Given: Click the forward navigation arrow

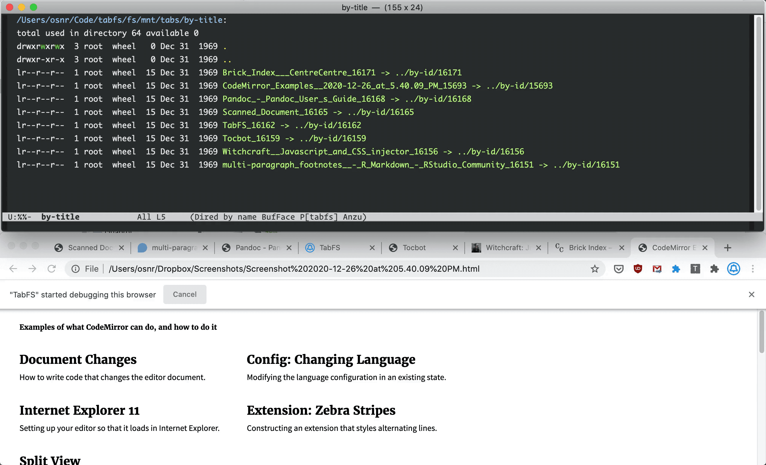Looking at the screenshot, I should [x=32, y=269].
